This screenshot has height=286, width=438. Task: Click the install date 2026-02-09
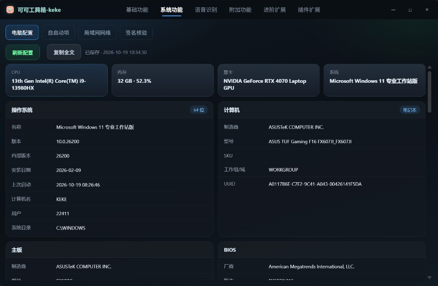point(68,170)
